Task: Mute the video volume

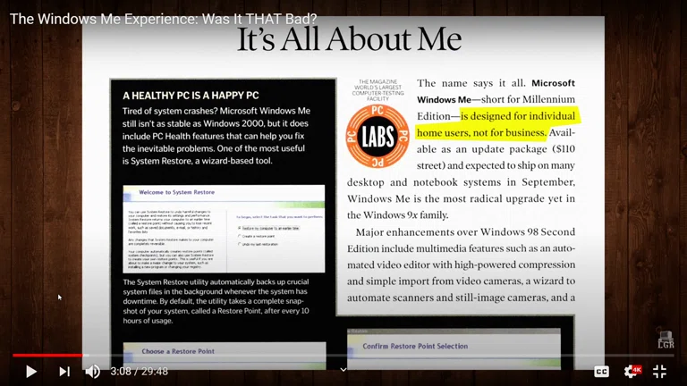Action: pyautogui.click(x=93, y=371)
